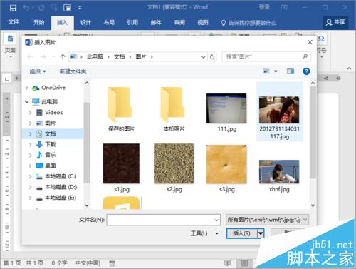Click 文档 in the address path

point(120,56)
